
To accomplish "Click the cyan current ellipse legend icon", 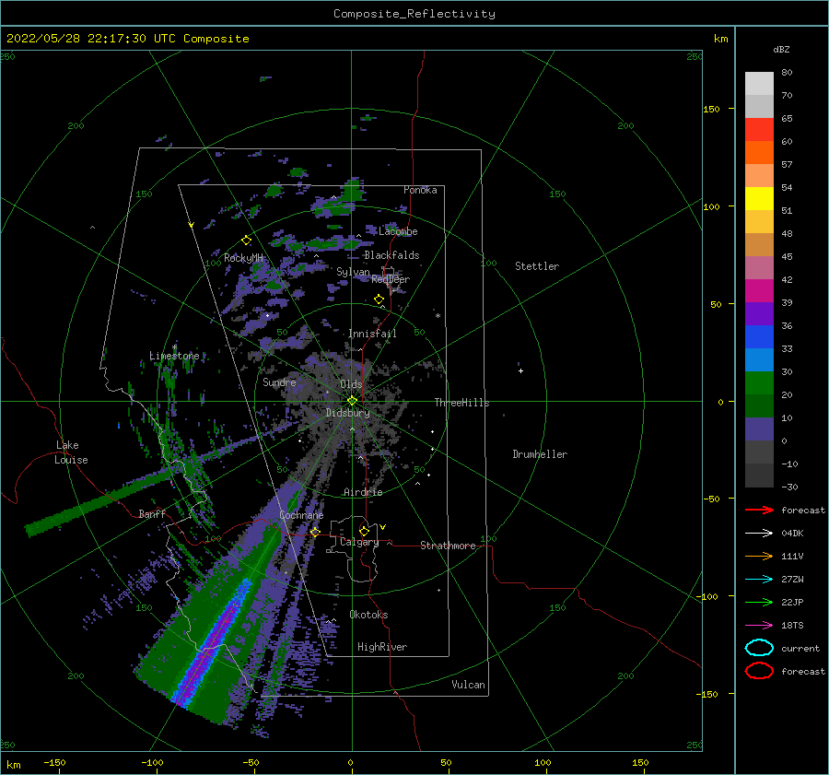I will pyautogui.click(x=759, y=648).
